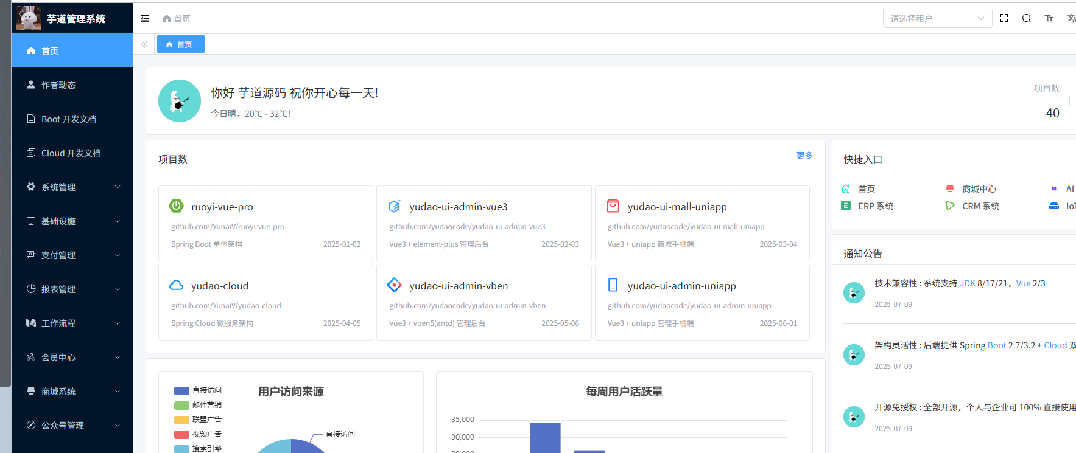Select 首页 in the sidebar menu
Image resolution: width=1076 pixels, height=453 pixels.
[72, 50]
